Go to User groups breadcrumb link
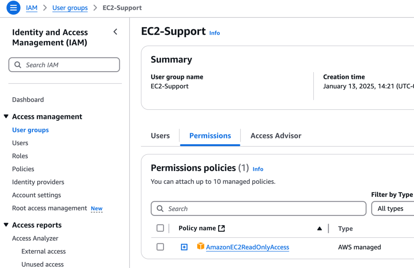The width and height of the screenshot is (414, 268). point(70,8)
